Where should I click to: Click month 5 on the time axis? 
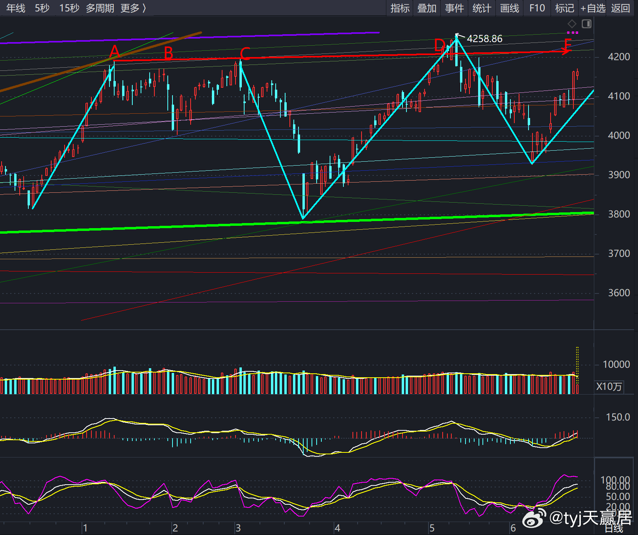pyautogui.click(x=432, y=528)
